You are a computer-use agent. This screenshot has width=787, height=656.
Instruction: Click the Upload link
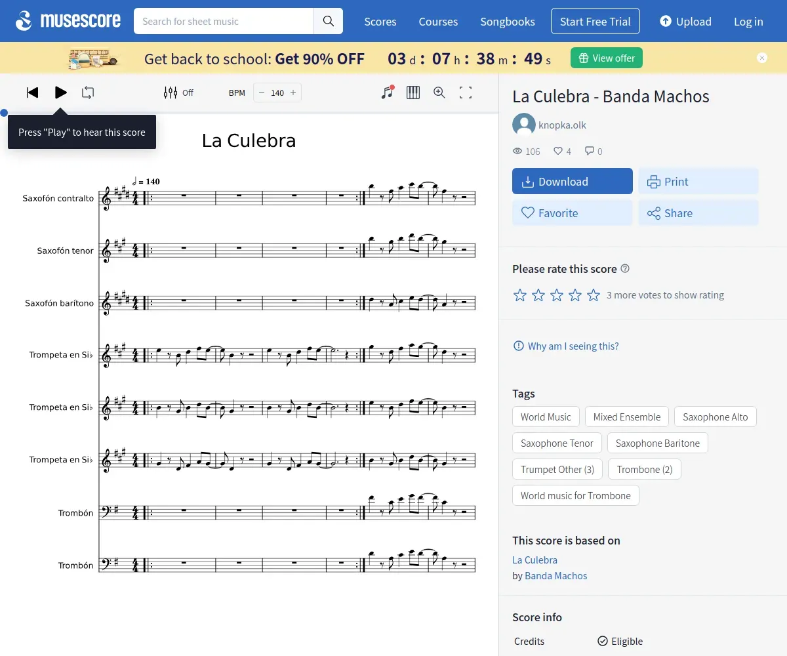pos(685,22)
